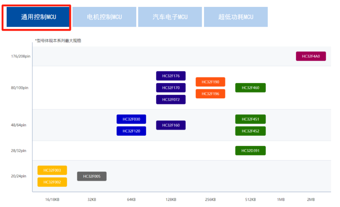The image size is (340, 207).
Task: Open the 超低功耗MCU category
Action: pos(235,17)
